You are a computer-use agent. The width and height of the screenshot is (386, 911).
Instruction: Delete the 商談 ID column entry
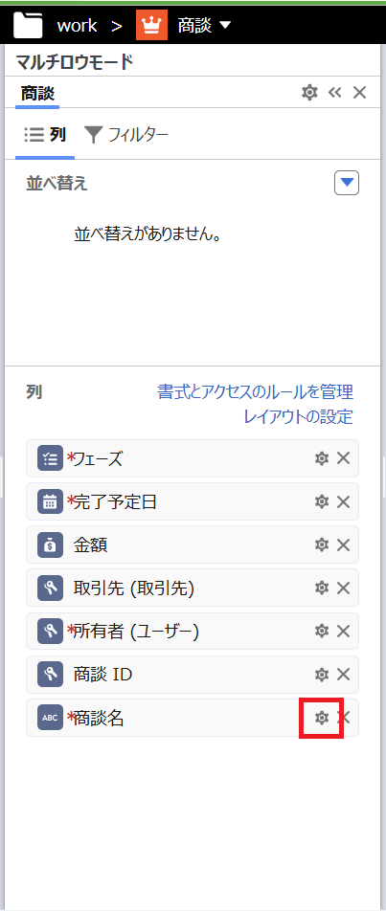click(x=344, y=674)
